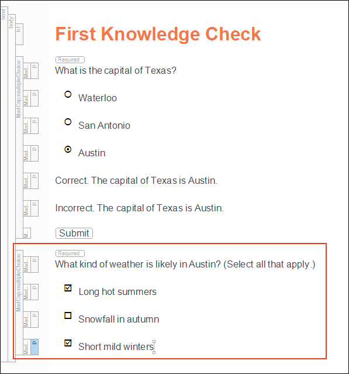Click the Incorrect feedback paragraph text
This screenshot has height=374, width=349.
[140, 208]
